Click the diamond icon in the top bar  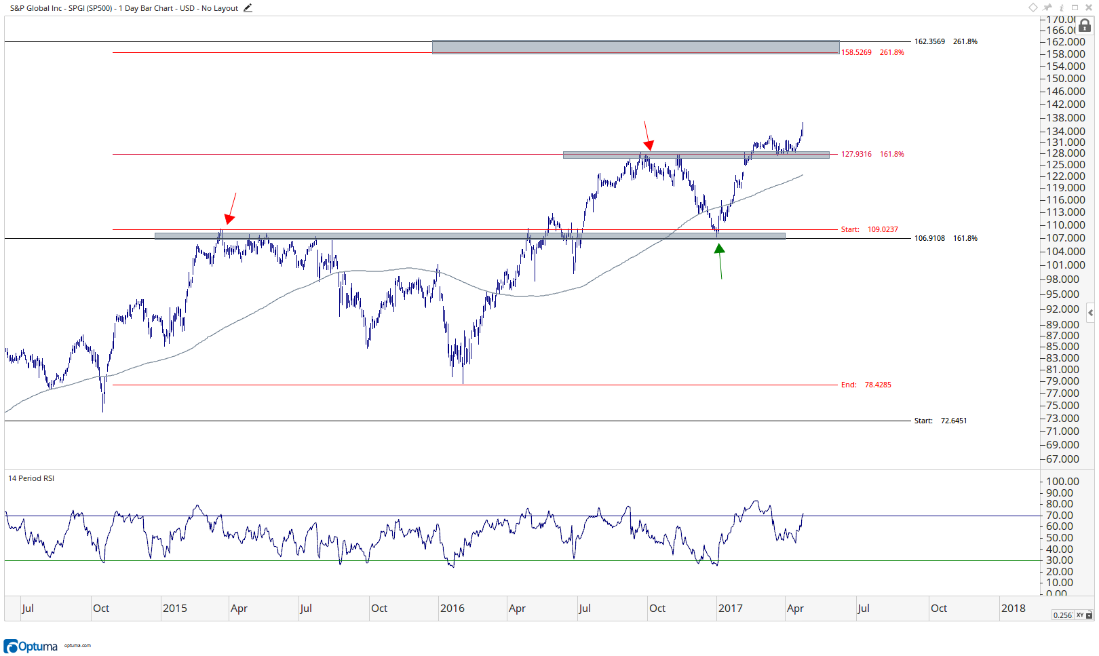tap(1033, 7)
